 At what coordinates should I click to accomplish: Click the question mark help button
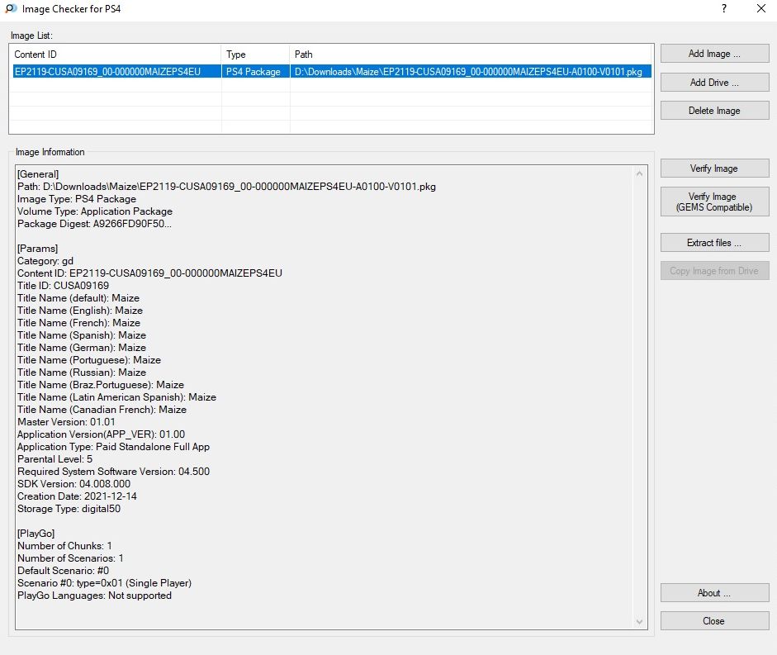click(x=724, y=8)
